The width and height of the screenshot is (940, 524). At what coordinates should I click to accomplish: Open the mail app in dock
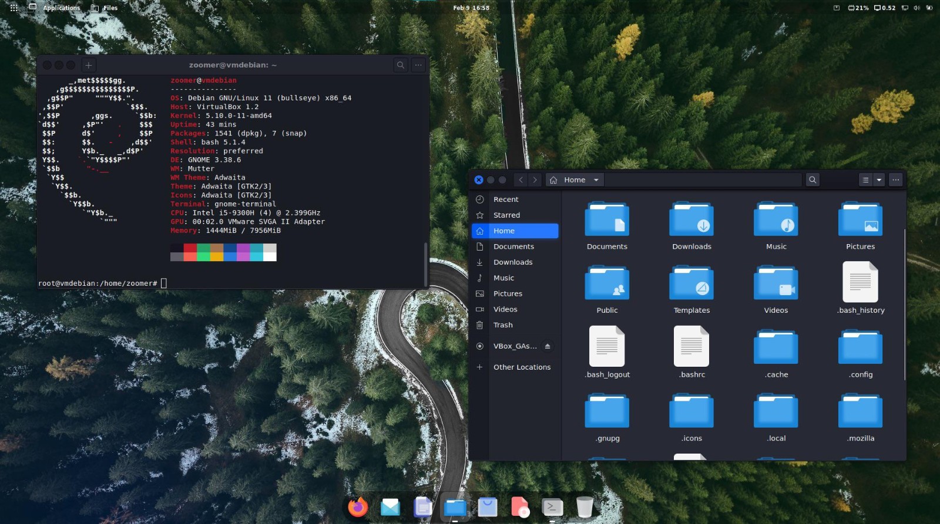(390, 506)
